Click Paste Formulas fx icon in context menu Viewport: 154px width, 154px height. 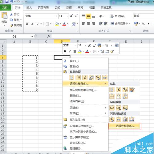[x=85, y=77]
